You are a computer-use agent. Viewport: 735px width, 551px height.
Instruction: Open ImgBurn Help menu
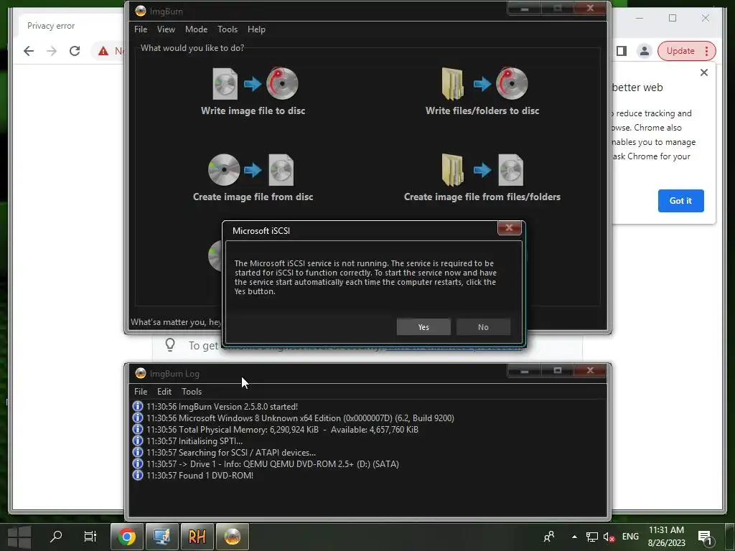point(256,29)
